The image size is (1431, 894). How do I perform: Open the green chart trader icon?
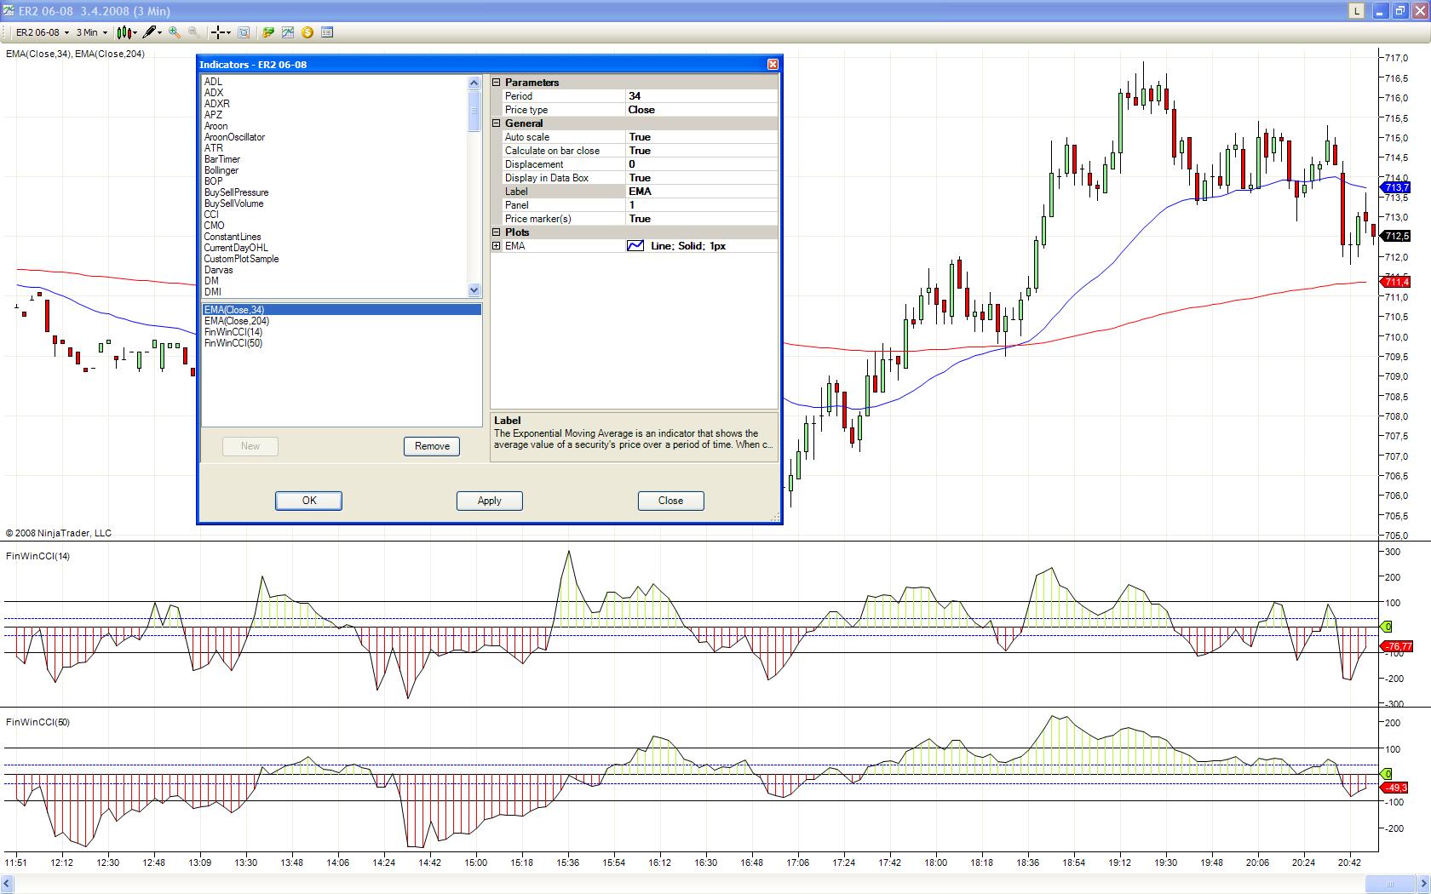268,32
